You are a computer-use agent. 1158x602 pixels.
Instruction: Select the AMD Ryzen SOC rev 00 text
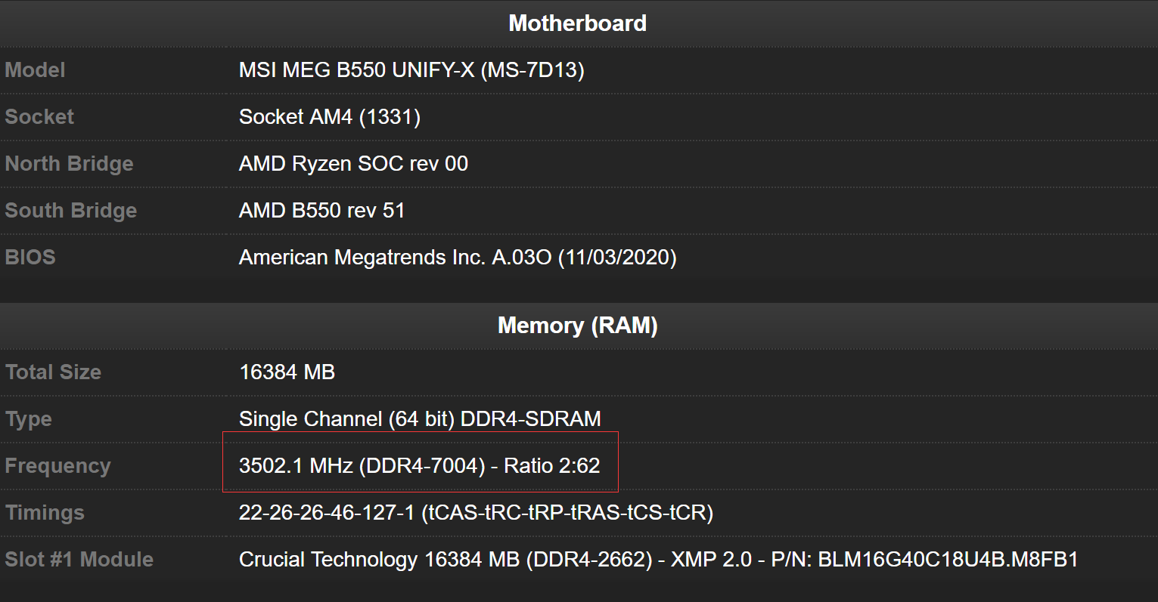353,164
